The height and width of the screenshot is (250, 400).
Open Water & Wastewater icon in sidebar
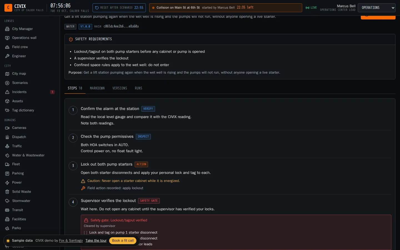(7, 155)
